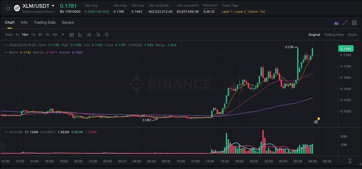Expand the left side panel arrow
The width and height of the screenshot is (362, 169).
pyautogui.click(x=3, y=147)
